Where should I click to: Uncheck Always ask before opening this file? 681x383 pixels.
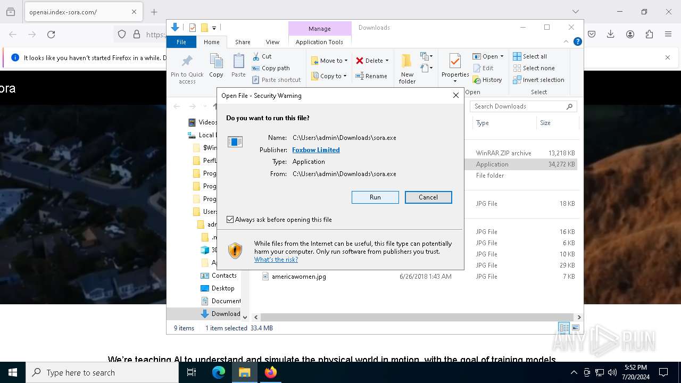point(230,220)
